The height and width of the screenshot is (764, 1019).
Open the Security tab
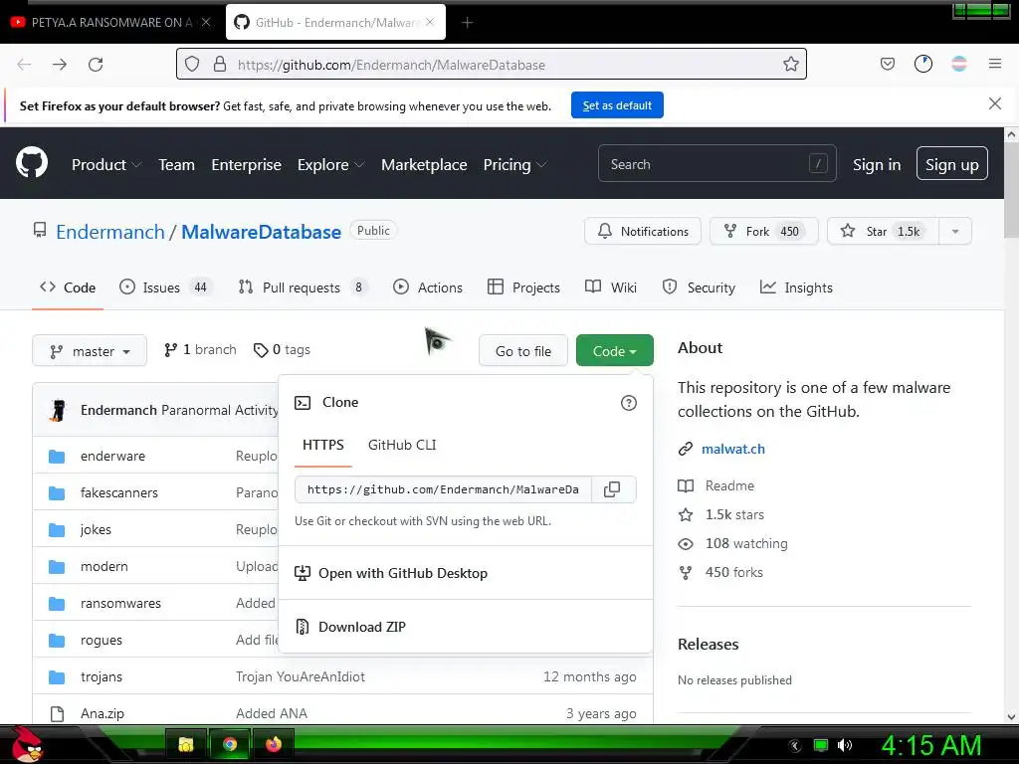tap(699, 287)
